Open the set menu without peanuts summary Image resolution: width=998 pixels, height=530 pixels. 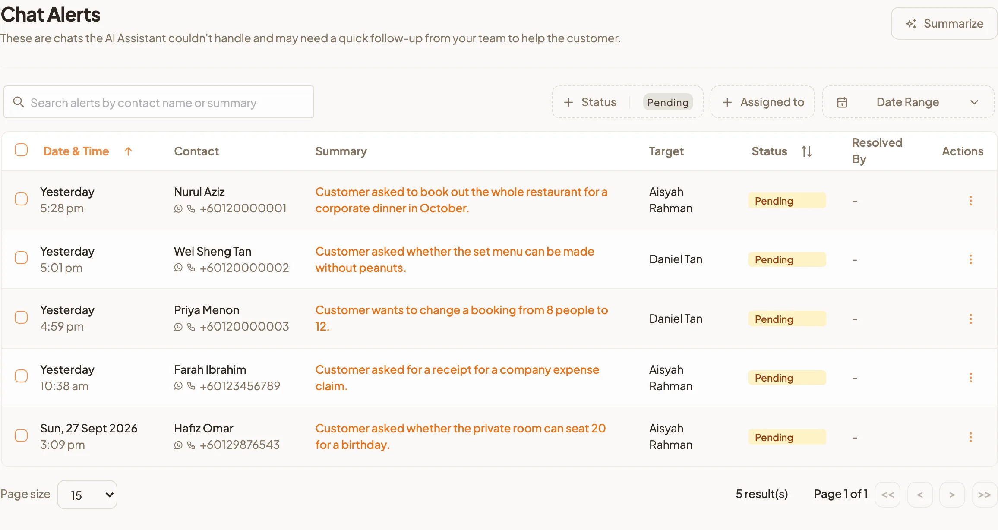[455, 259]
